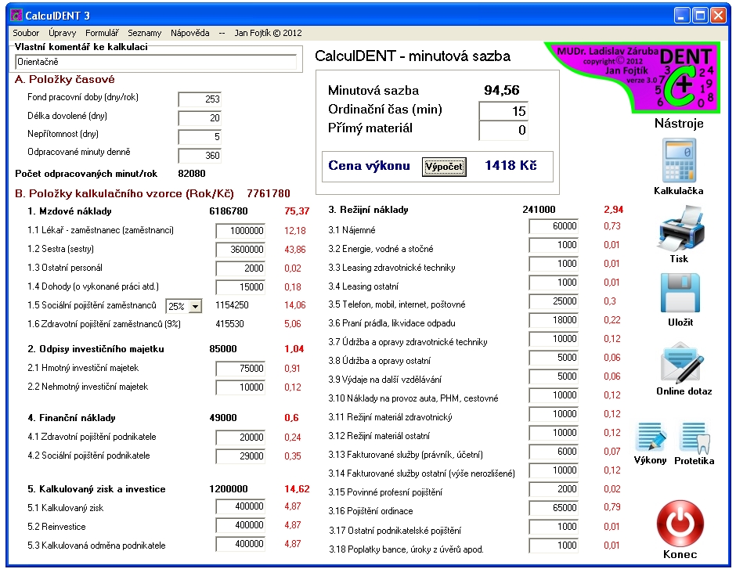Click the Ordinační čas input field
This screenshot has height=569, width=736.
(x=503, y=111)
